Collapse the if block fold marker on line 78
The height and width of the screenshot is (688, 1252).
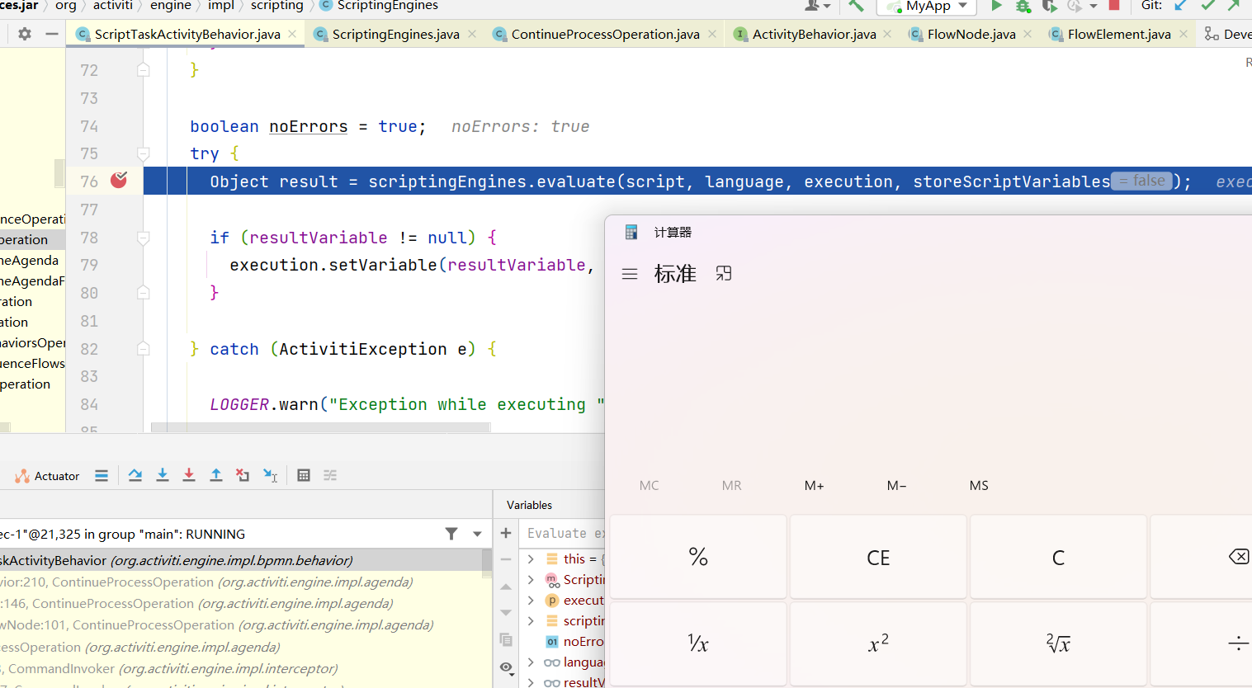(x=143, y=238)
